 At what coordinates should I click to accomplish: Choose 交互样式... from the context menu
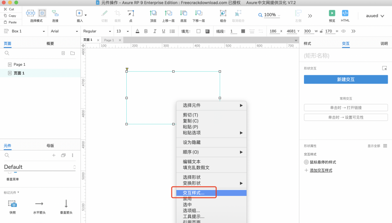(194, 193)
